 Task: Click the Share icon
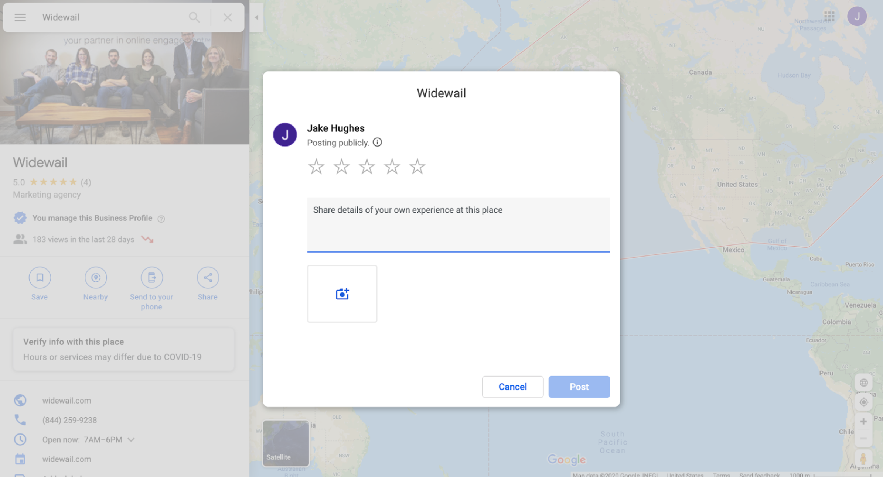(208, 278)
